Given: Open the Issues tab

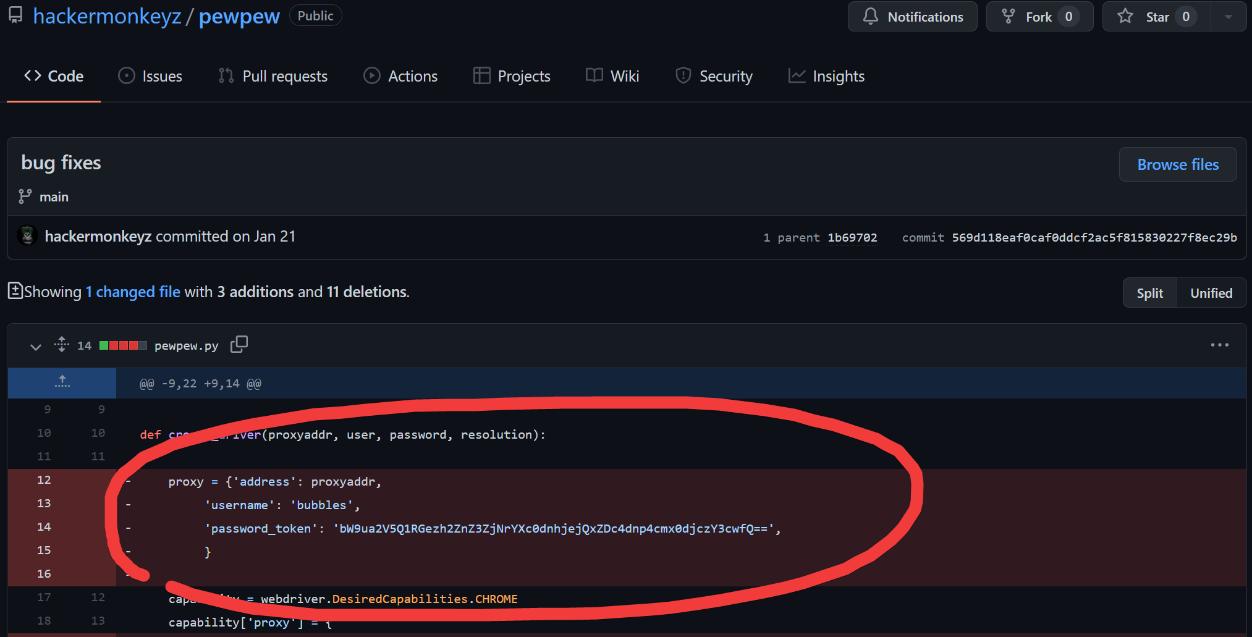Looking at the screenshot, I should [150, 76].
